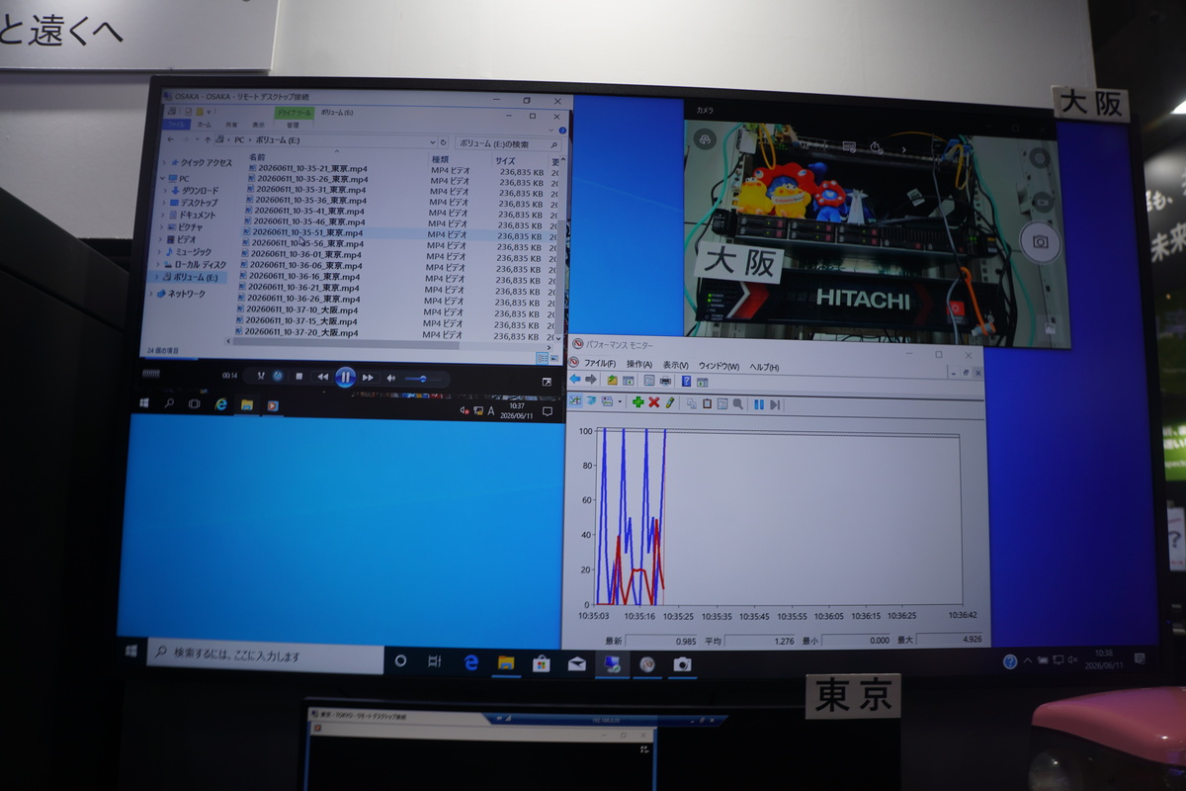This screenshot has width=1186, height=791.
Task: Click Cortana circle icon on Tokyo taskbar
Action: click(400, 660)
